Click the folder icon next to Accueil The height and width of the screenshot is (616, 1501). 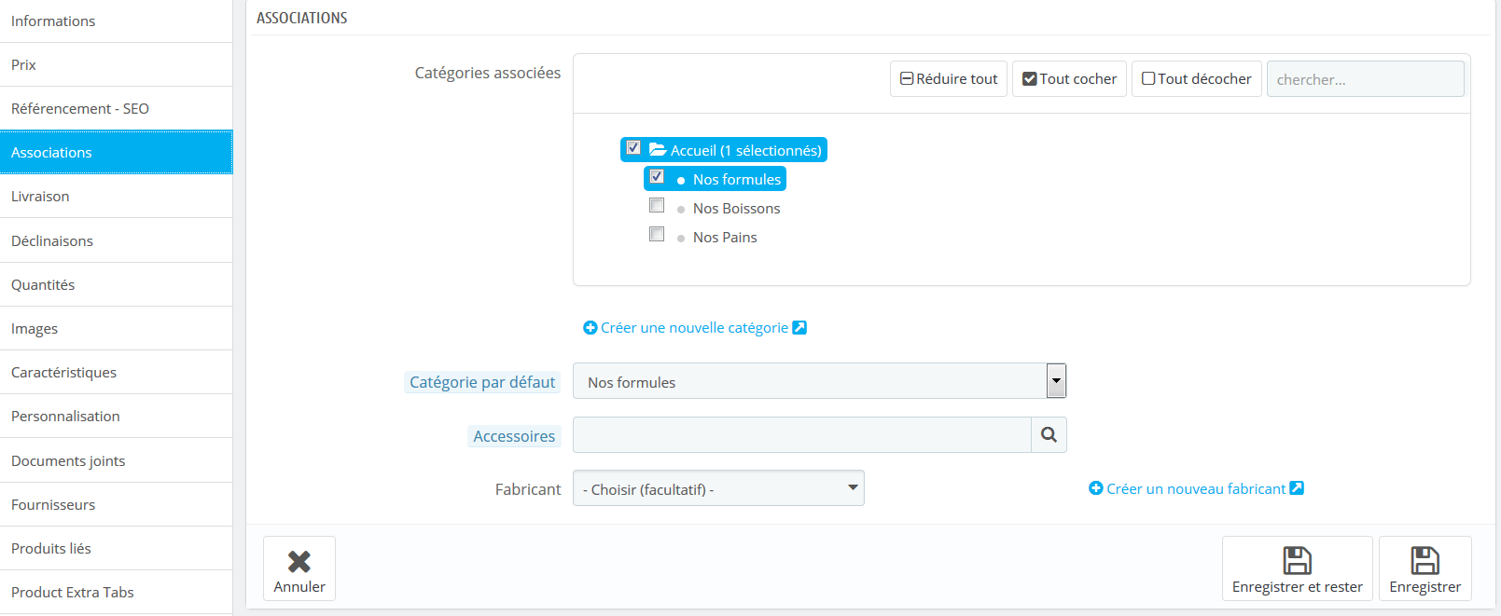657,148
